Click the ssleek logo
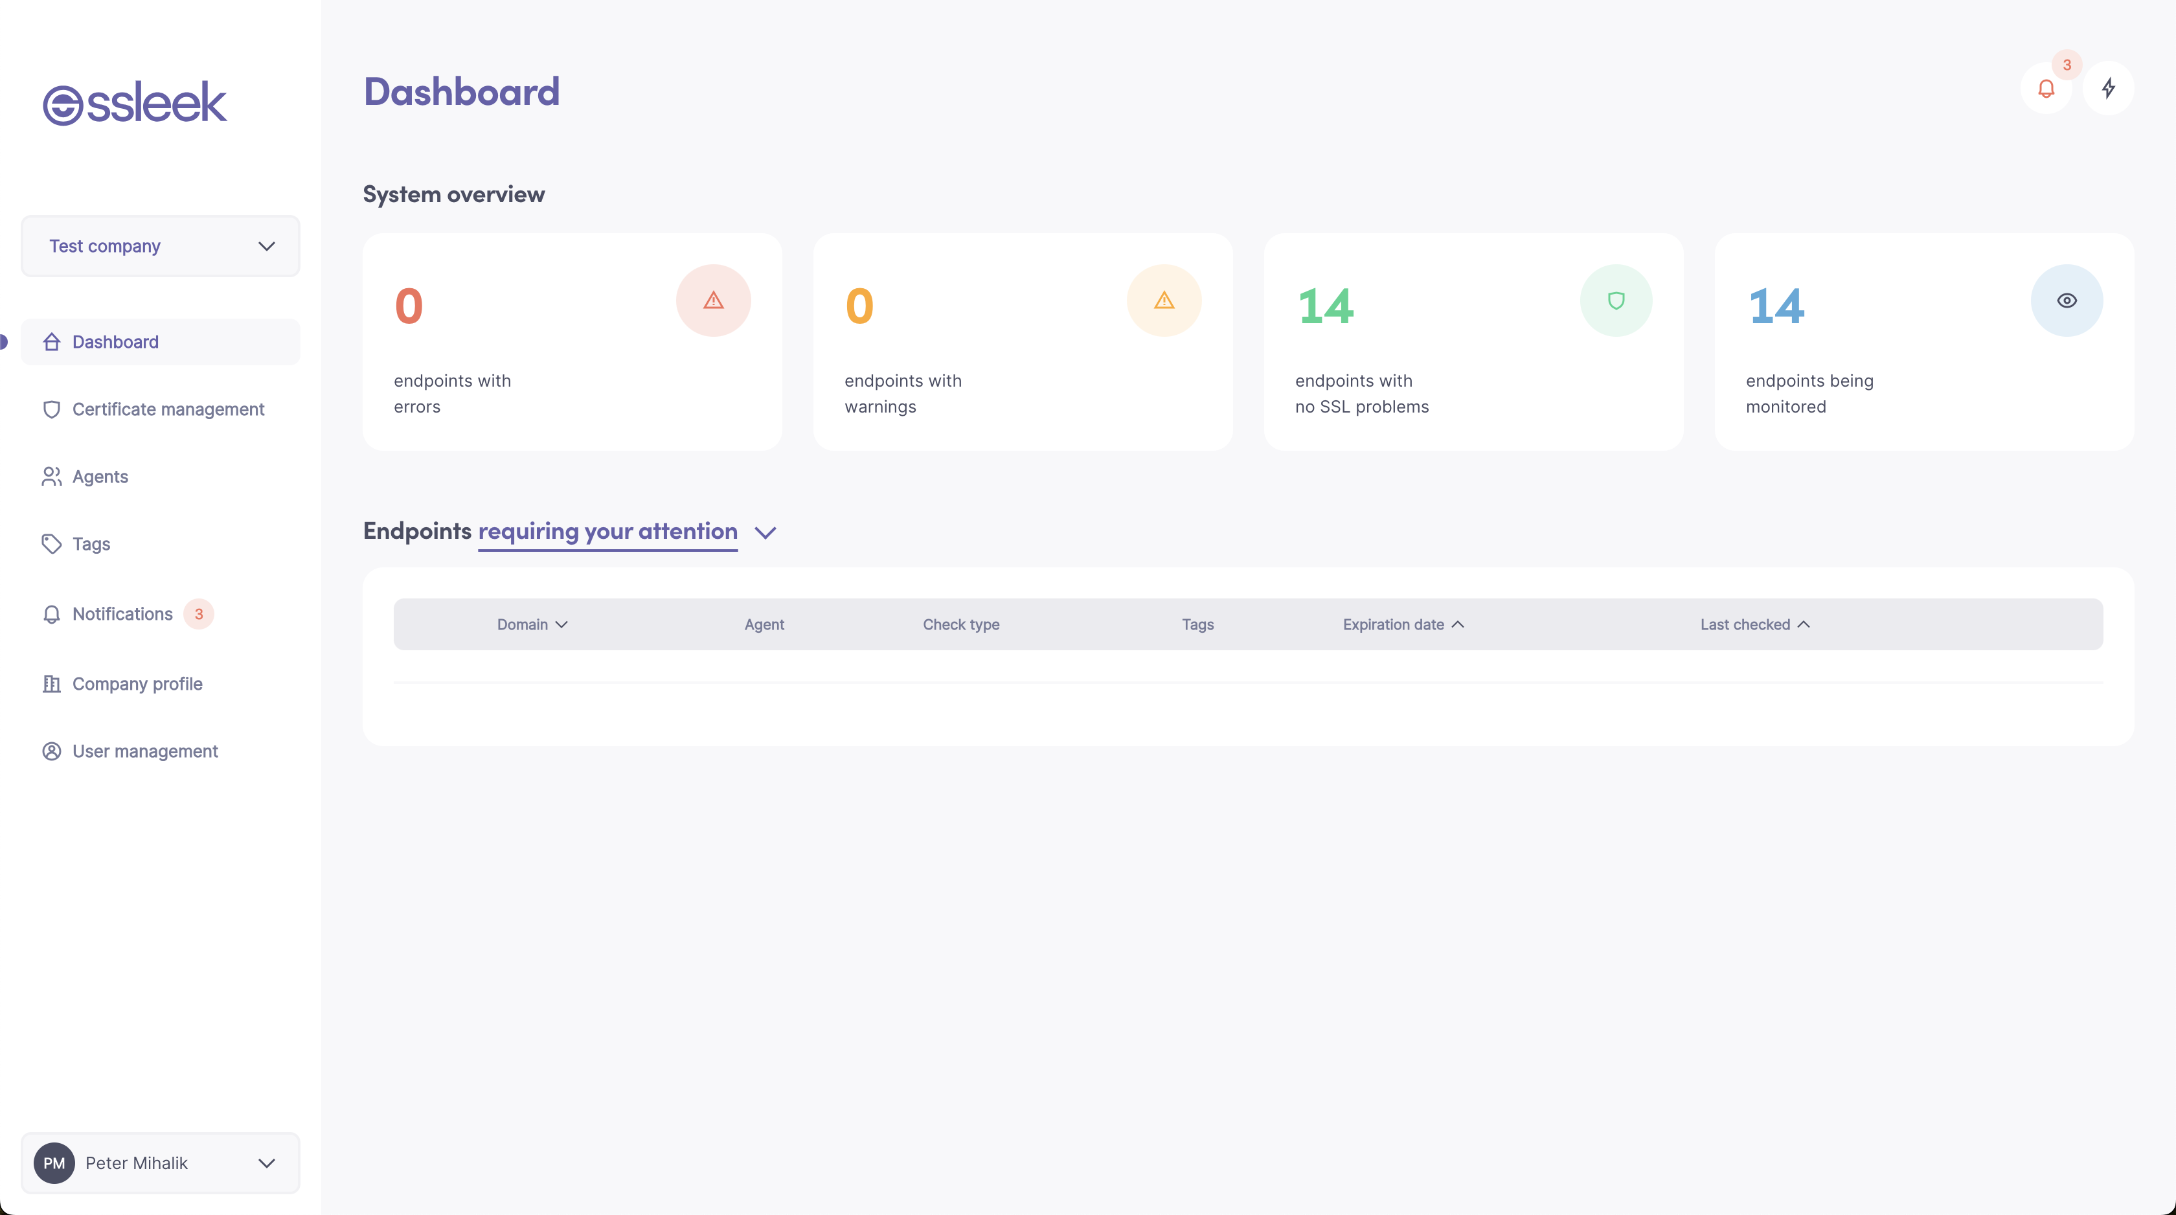Viewport: 2176px width, 1215px height. click(135, 104)
